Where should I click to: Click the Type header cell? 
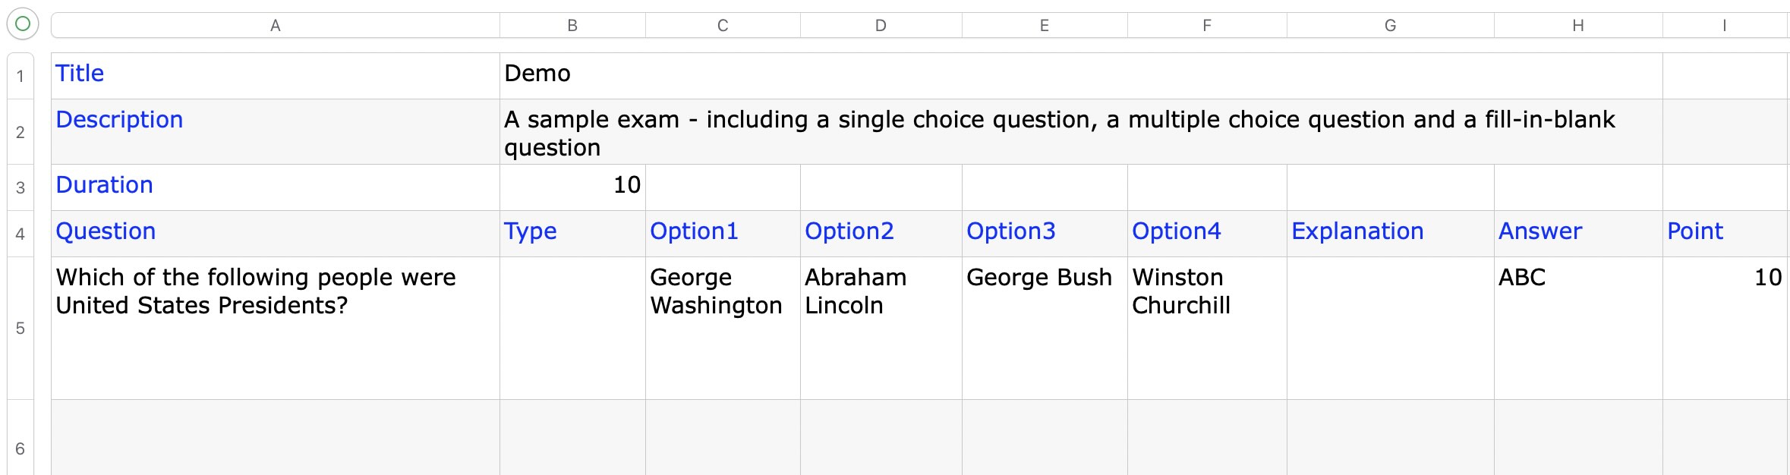point(572,232)
